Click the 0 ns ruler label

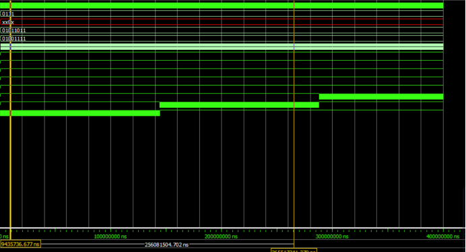(4, 237)
